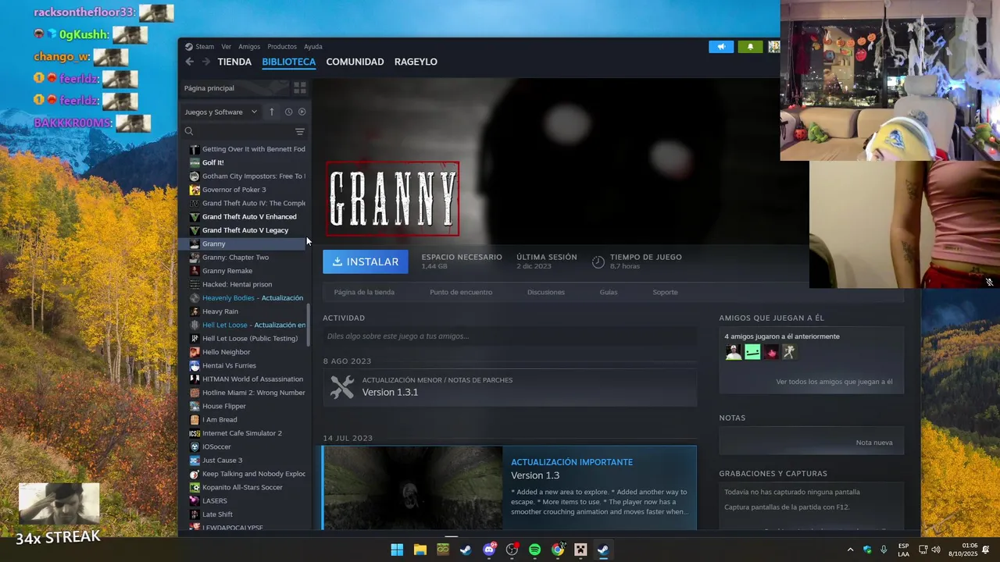Open File Explorer from the taskbar
The width and height of the screenshot is (1000, 562).
click(420, 550)
